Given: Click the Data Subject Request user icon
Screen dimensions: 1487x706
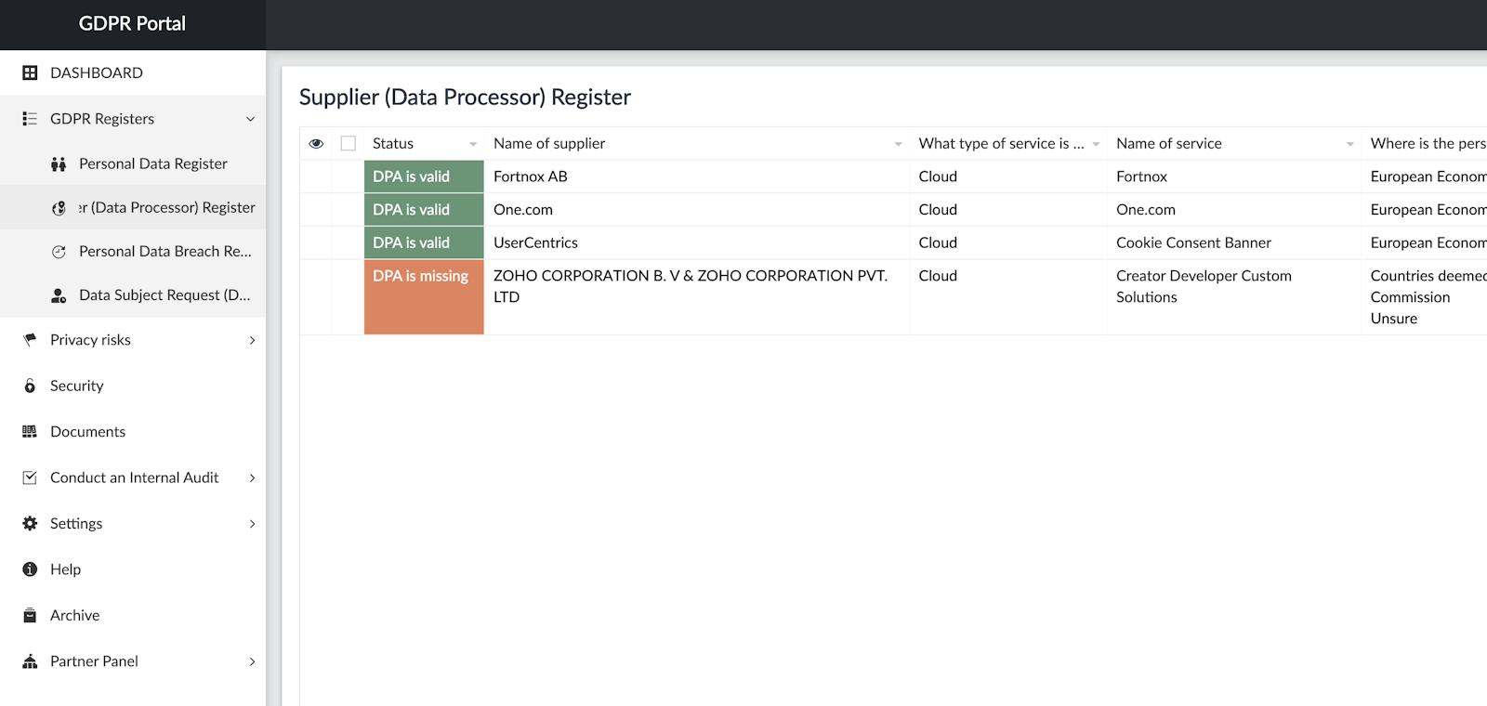Looking at the screenshot, I should pyautogui.click(x=59, y=295).
